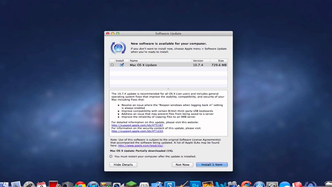Open the gray speaker box icon in the Dock

point(67,184)
